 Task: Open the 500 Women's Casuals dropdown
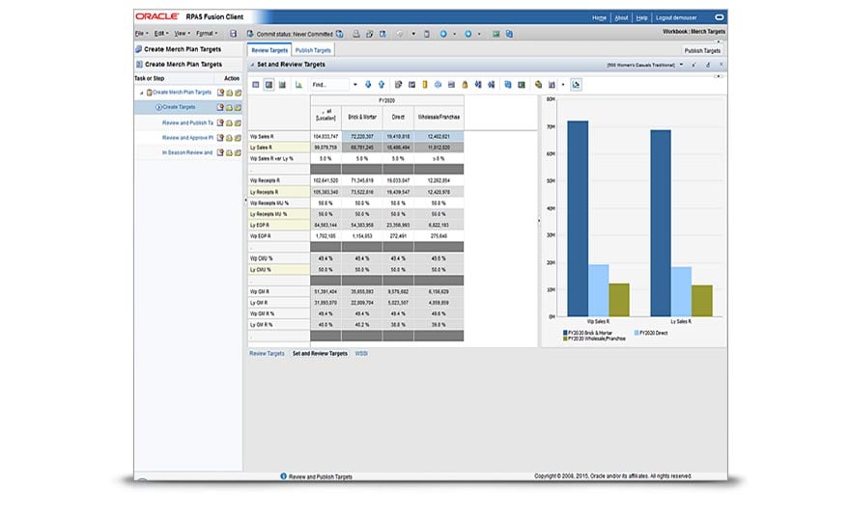tap(681, 65)
